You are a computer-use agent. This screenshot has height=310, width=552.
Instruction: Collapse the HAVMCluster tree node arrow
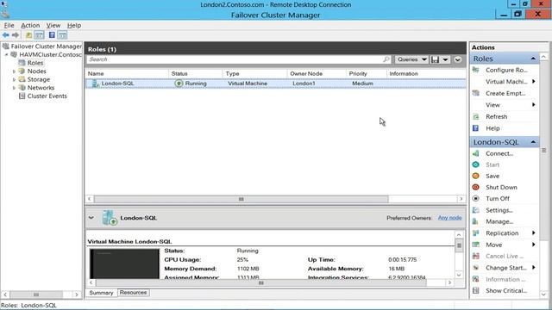[x=6, y=55]
